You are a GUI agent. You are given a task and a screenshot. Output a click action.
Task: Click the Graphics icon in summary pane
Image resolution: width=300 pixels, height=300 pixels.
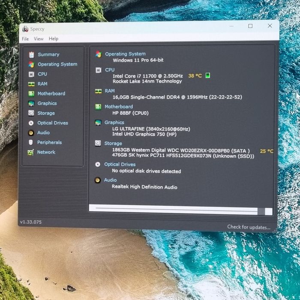click(x=98, y=123)
